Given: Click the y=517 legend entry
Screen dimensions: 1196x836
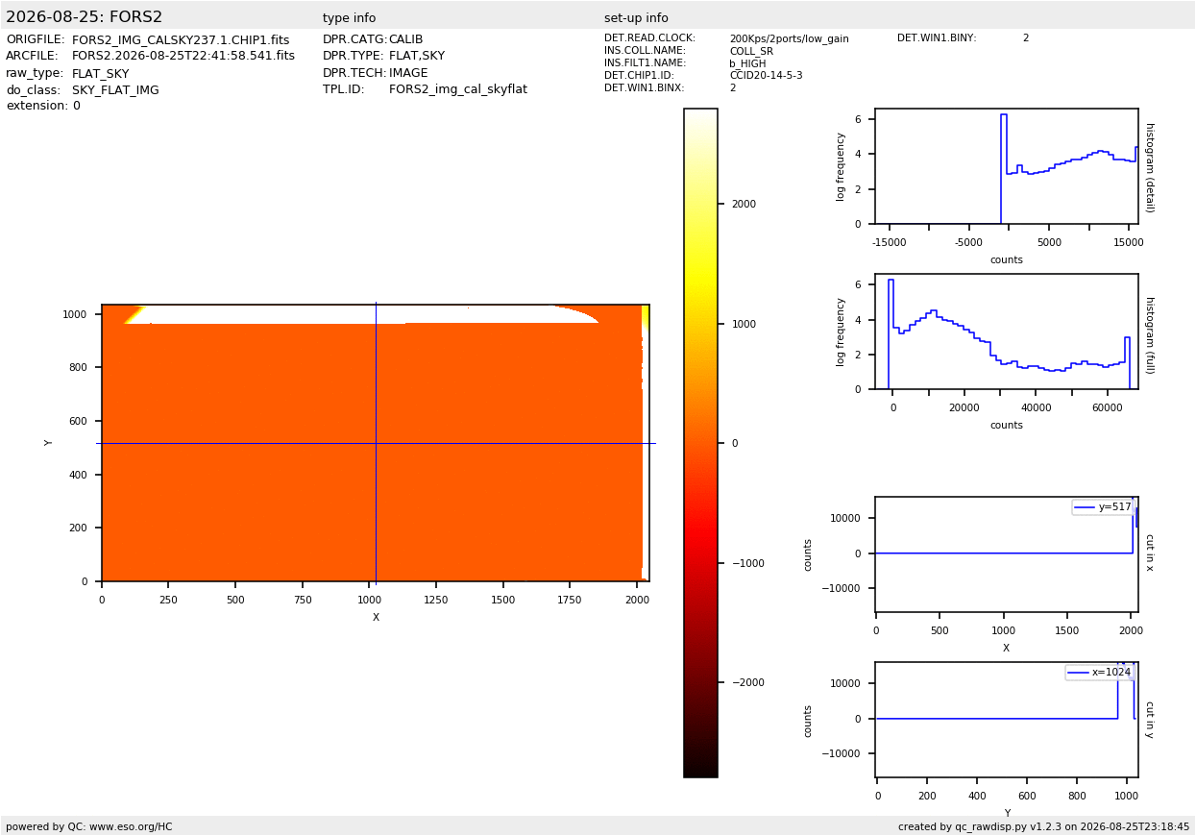Looking at the screenshot, I should point(1104,507).
